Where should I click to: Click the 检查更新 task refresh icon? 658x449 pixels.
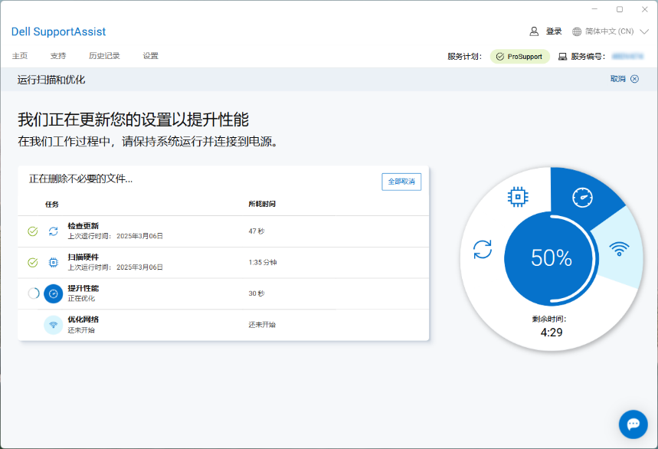coord(53,231)
